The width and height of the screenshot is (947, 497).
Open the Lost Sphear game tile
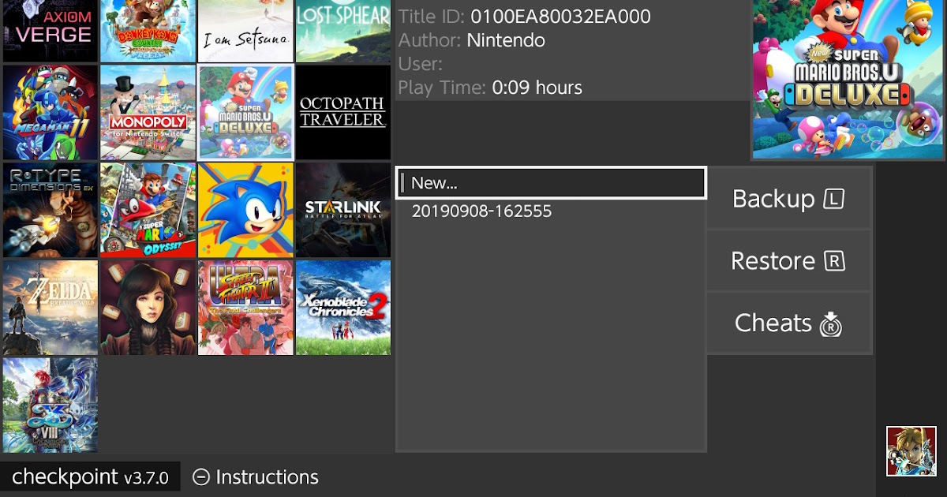pyautogui.click(x=343, y=31)
